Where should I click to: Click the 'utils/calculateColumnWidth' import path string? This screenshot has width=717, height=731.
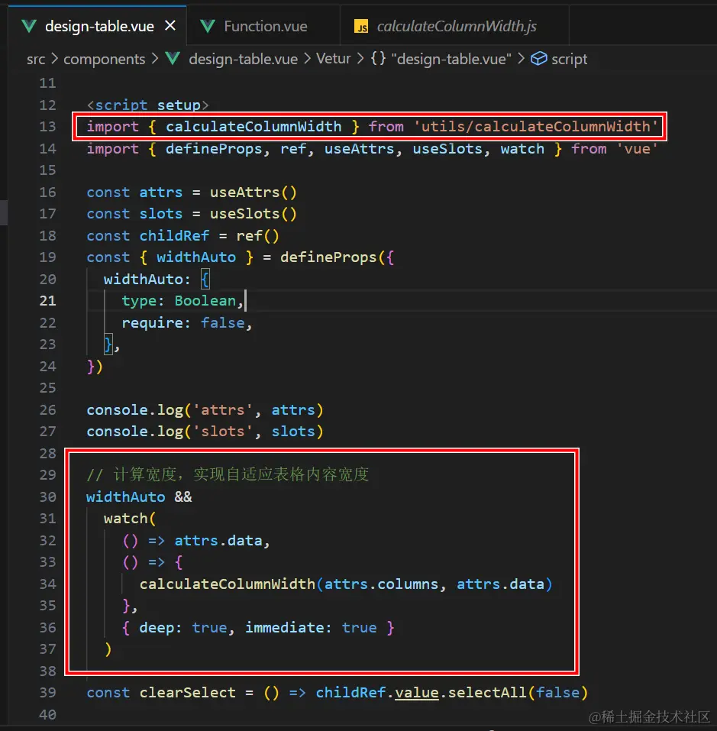tap(535, 127)
